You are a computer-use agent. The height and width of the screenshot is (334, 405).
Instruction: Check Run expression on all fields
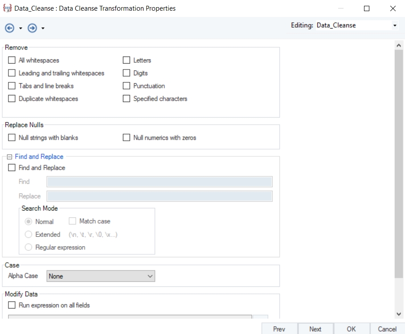[x=12, y=305]
